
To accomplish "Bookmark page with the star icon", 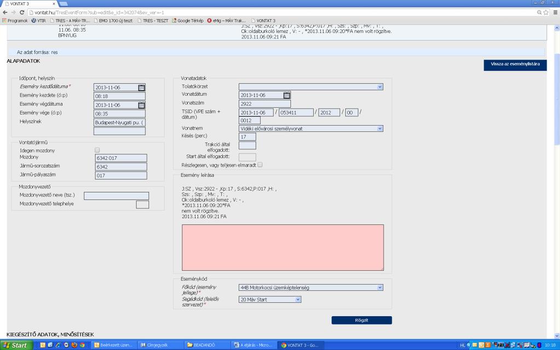I will (546, 13).
